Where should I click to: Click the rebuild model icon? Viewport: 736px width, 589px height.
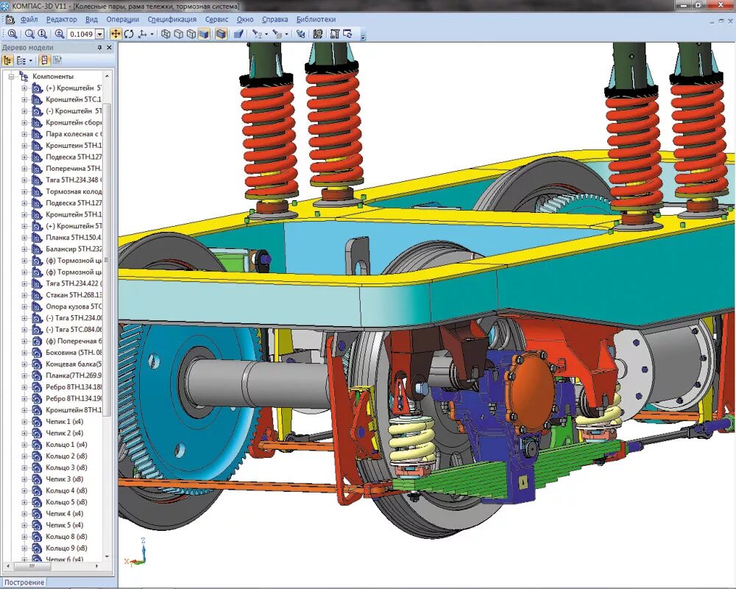[301, 34]
